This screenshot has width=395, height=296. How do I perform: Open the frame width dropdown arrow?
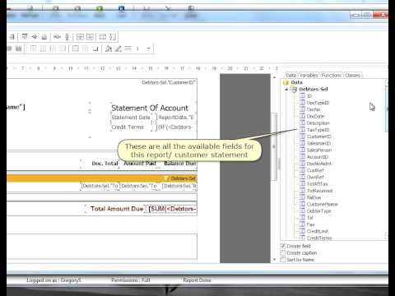148,49
